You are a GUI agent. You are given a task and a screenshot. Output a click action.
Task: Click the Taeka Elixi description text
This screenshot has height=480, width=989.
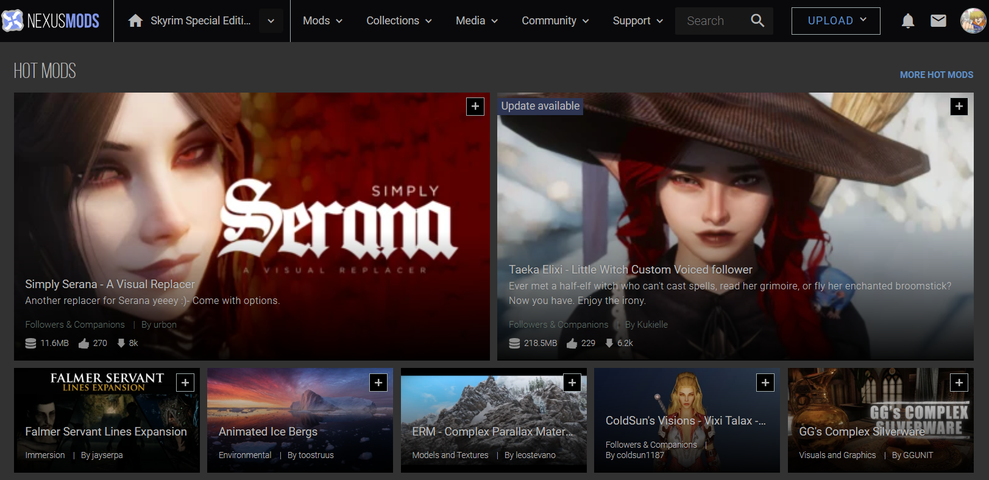(x=730, y=293)
